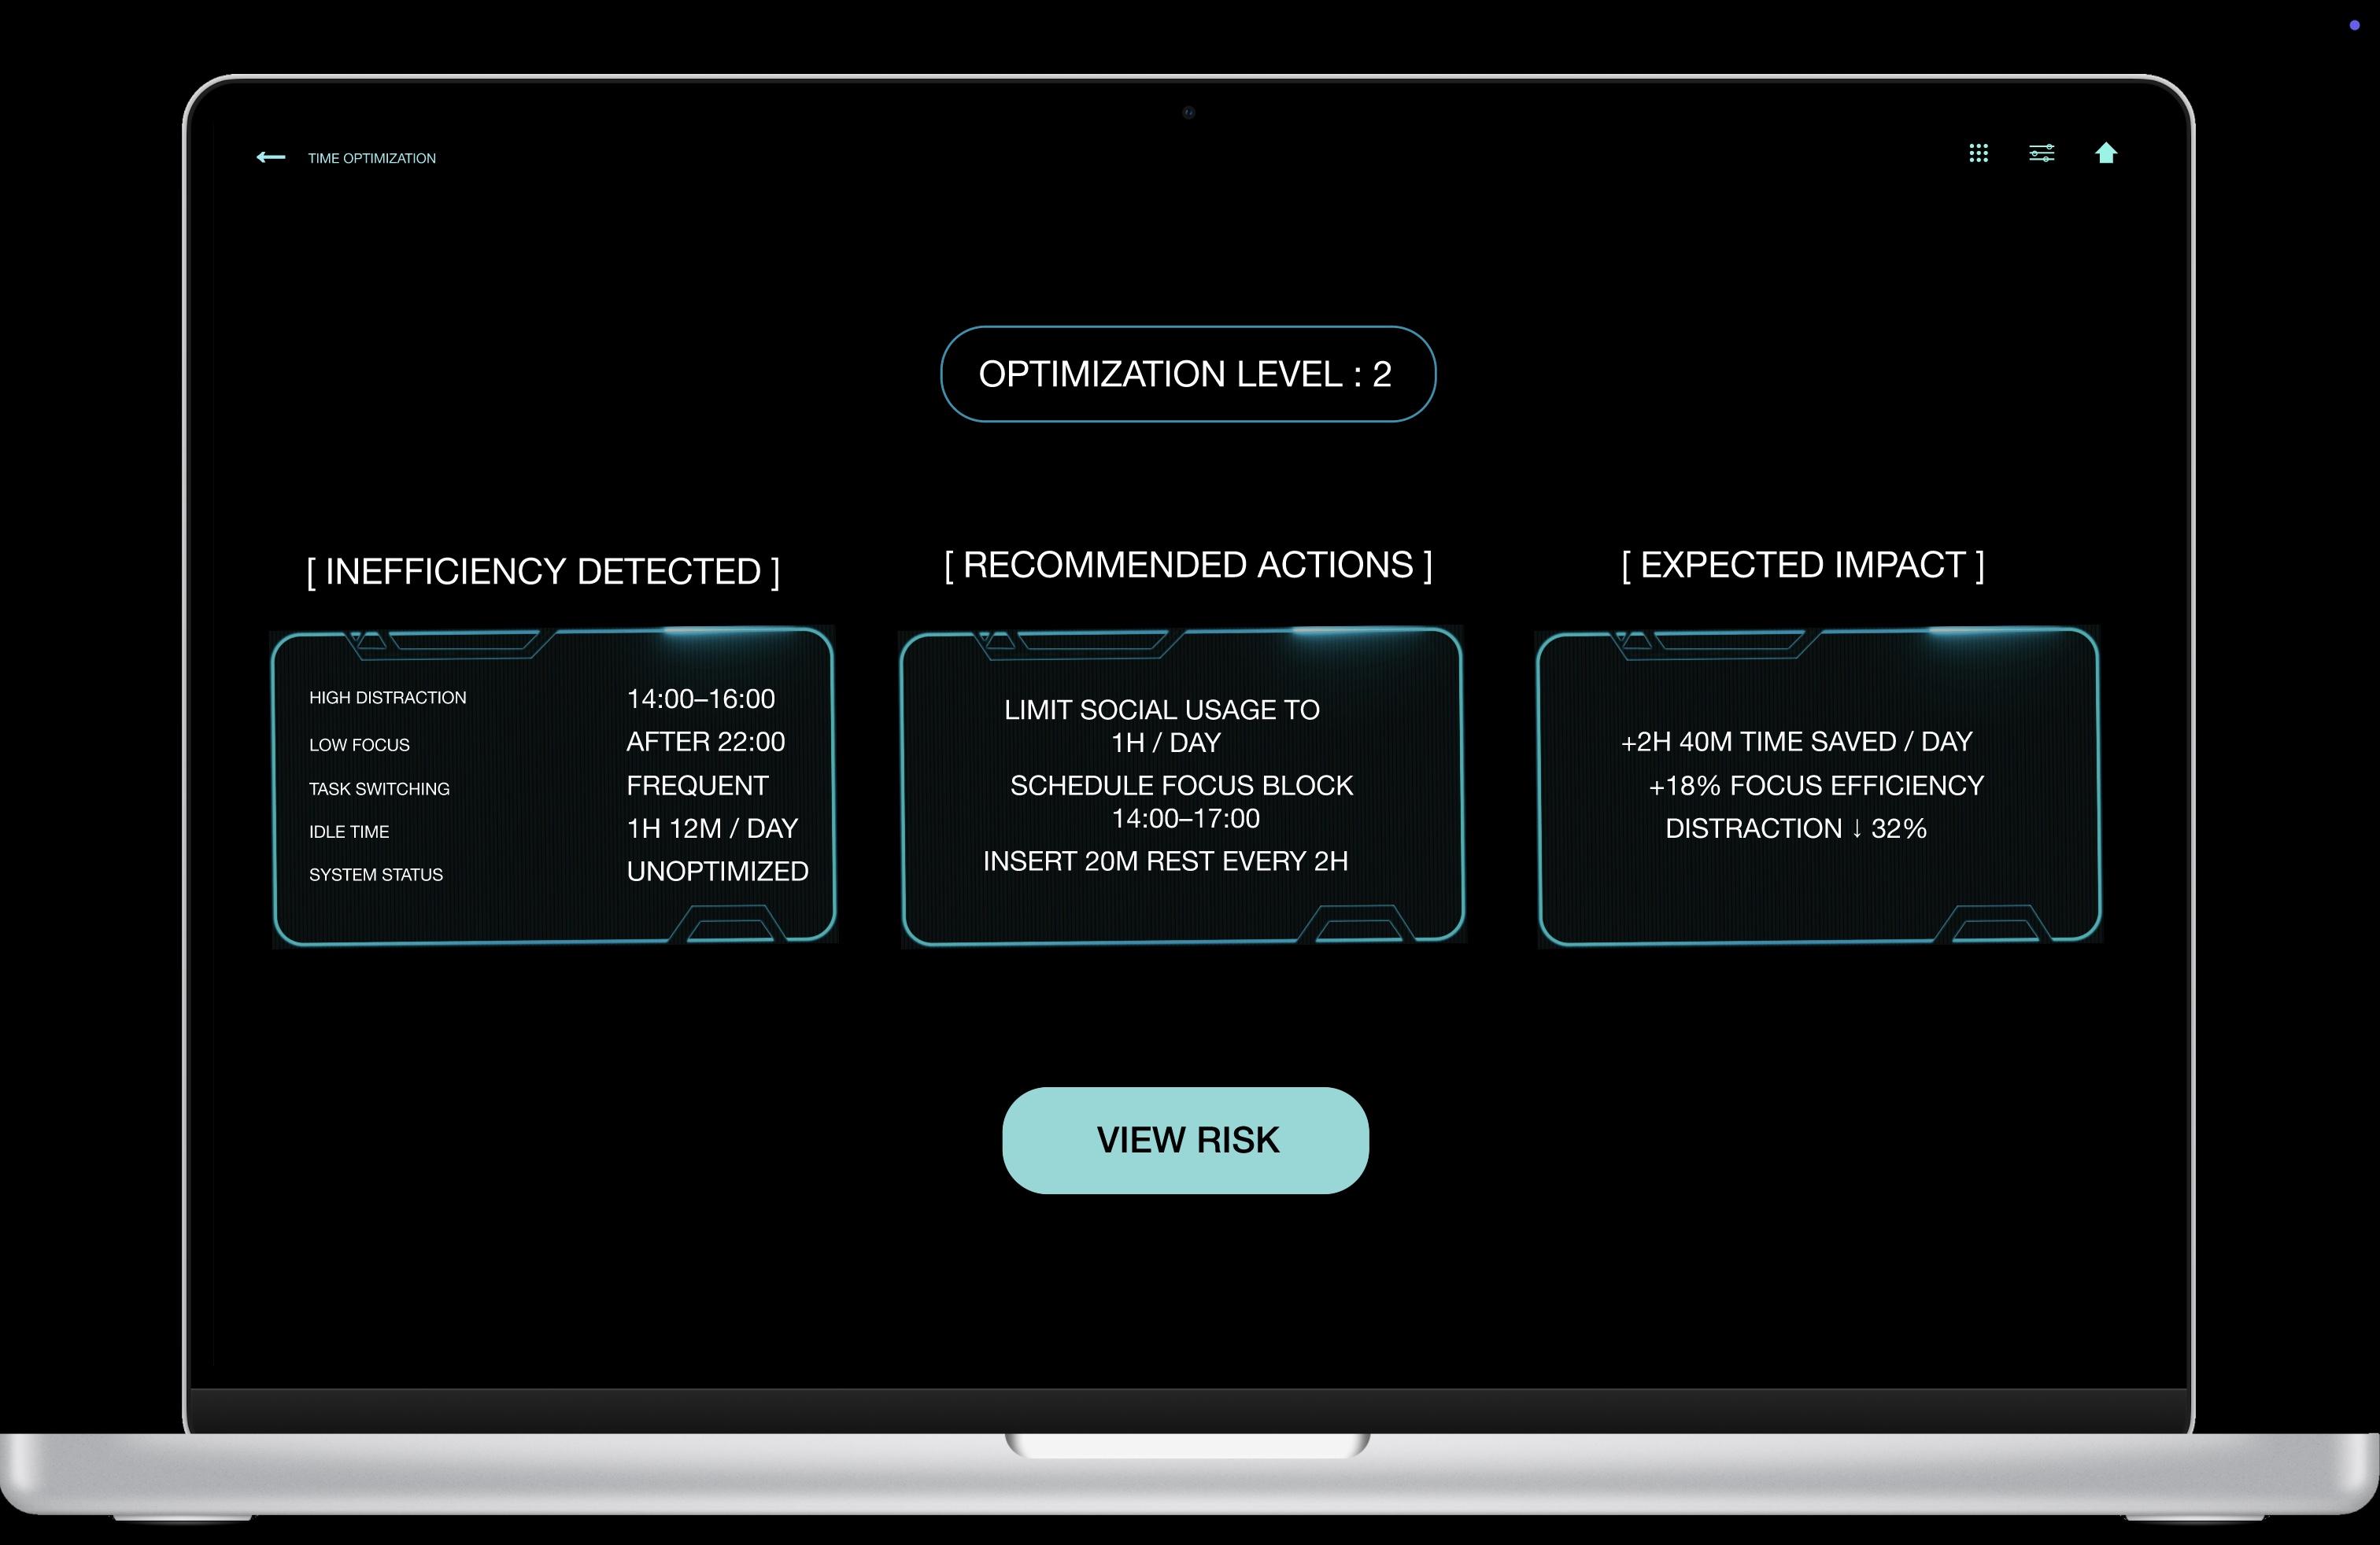
Task: Click the TIME OPTIMIZATION header label
Action: 372,158
